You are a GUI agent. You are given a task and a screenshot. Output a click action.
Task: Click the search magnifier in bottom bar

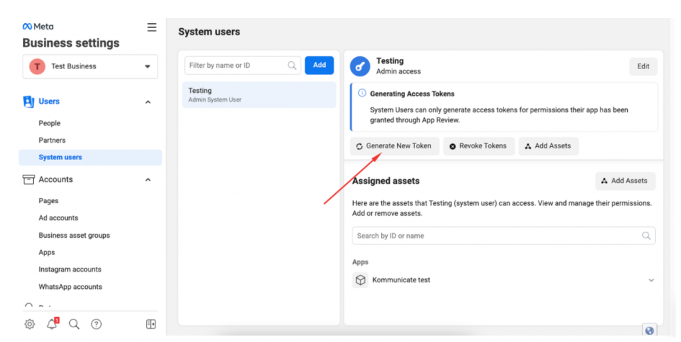click(74, 324)
